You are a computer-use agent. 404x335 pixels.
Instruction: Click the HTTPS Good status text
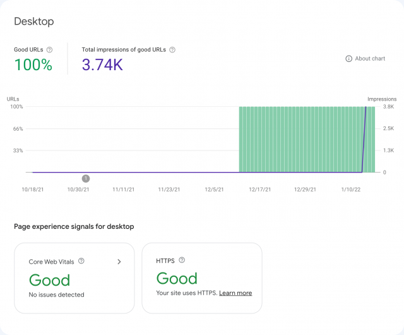click(x=177, y=278)
